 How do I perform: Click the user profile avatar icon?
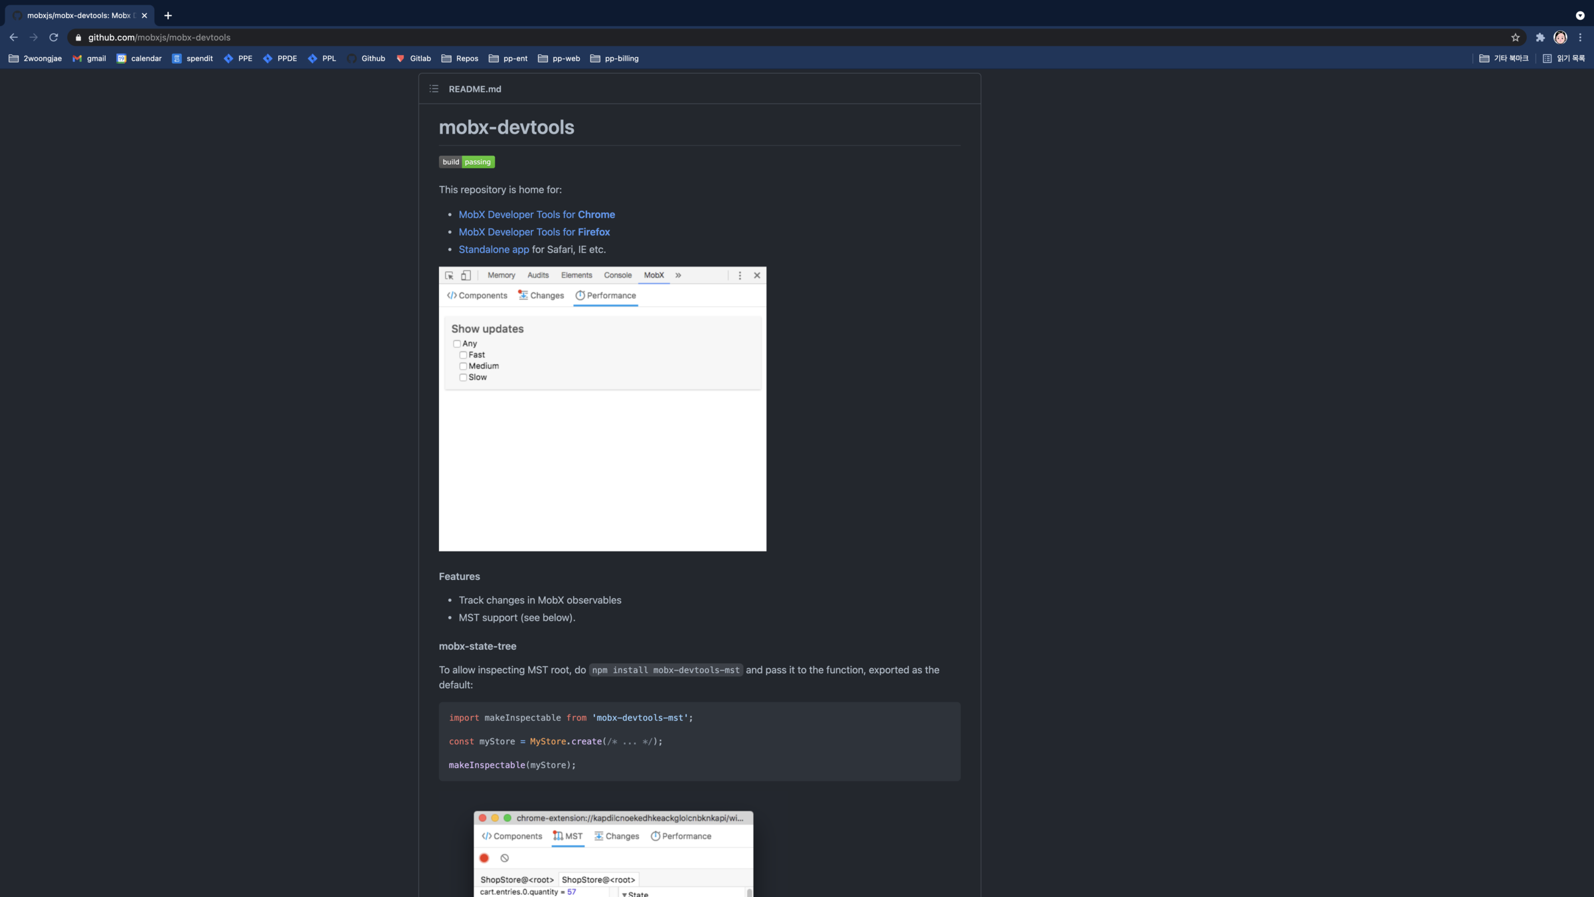point(1560,38)
